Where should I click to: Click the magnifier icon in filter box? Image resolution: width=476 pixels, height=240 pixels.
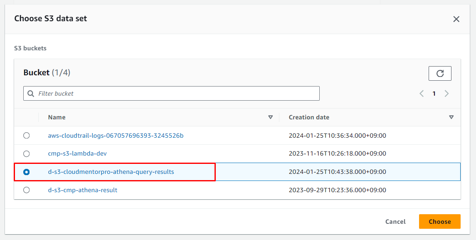(31, 94)
